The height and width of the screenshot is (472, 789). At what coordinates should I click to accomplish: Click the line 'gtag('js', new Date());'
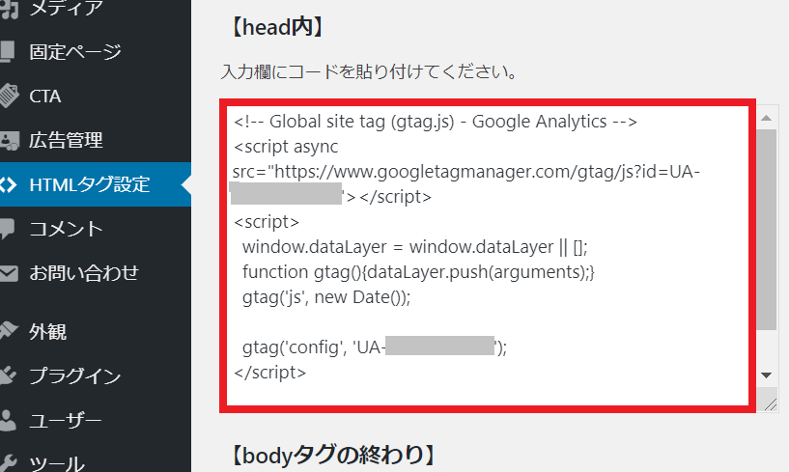point(326,297)
